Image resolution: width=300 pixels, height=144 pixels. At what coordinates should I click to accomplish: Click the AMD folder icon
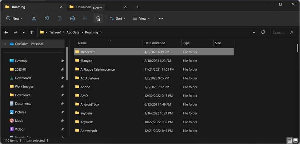click(x=77, y=95)
